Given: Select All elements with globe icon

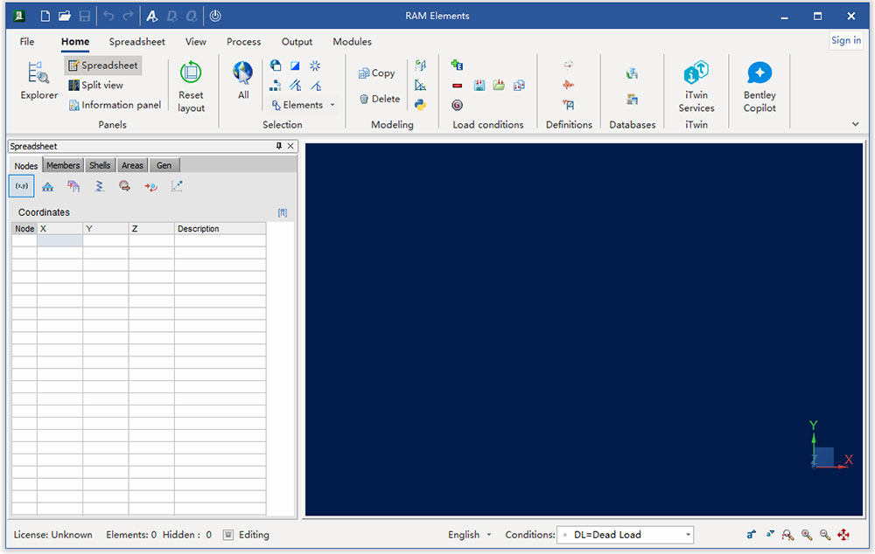Looking at the screenshot, I should click(x=243, y=80).
